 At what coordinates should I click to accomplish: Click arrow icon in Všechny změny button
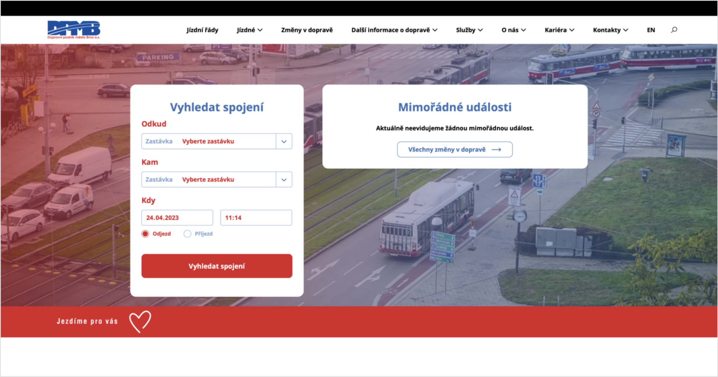(x=496, y=149)
